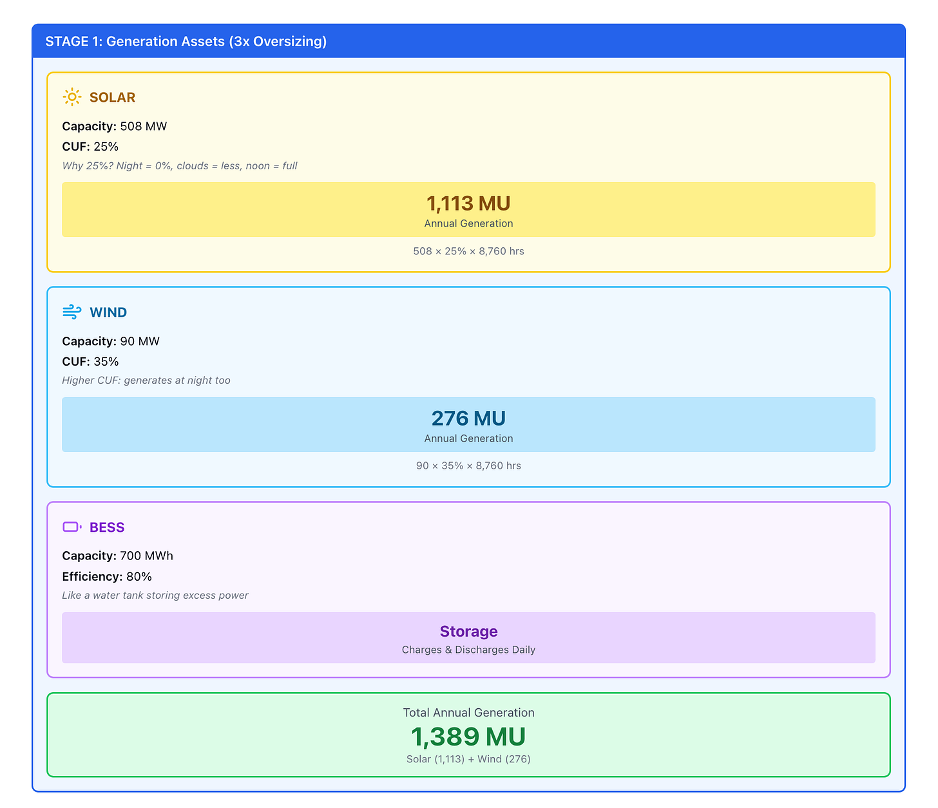Click the battery icon beside BESS

pyautogui.click(x=72, y=527)
